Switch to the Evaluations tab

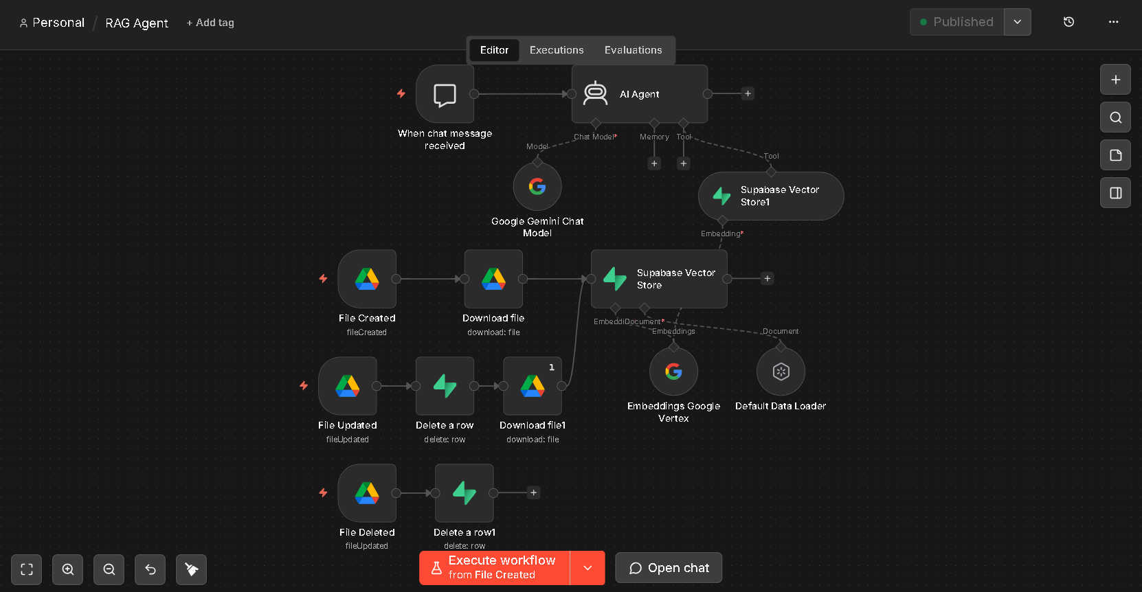[634, 50]
